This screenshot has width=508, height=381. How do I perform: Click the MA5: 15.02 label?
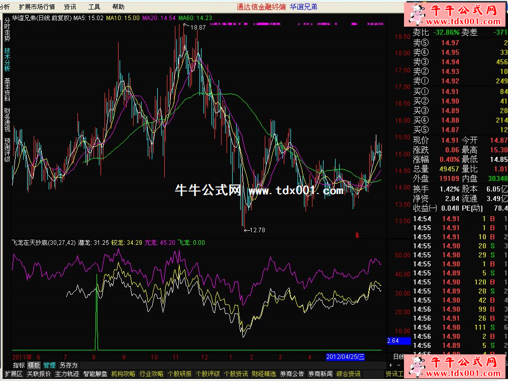[x=88, y=18]
